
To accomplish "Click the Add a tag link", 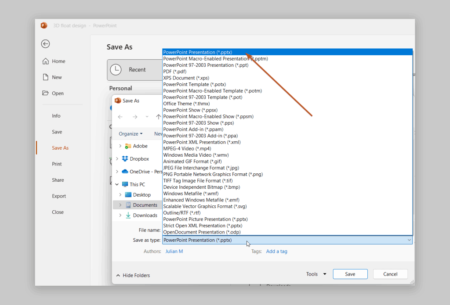I will [276, 251].
